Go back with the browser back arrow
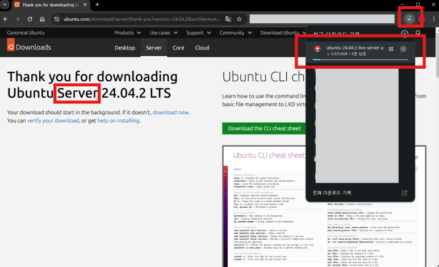Screen dimensions: 439x267 click(x=6, y=19)
